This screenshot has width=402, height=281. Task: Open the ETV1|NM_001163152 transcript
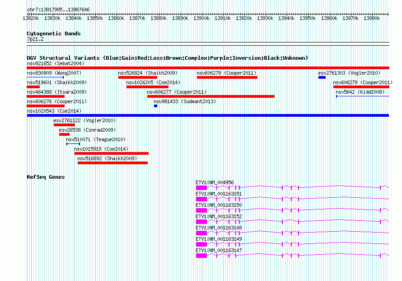[219, 216]
